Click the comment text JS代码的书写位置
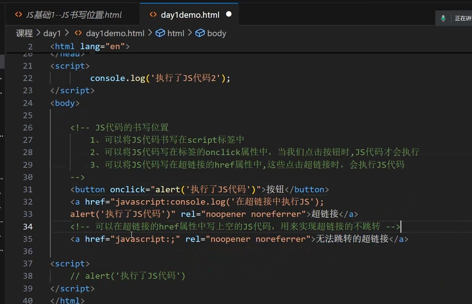Image resolution: width=472 pixels, height=304 pixels. click(132, 128)
